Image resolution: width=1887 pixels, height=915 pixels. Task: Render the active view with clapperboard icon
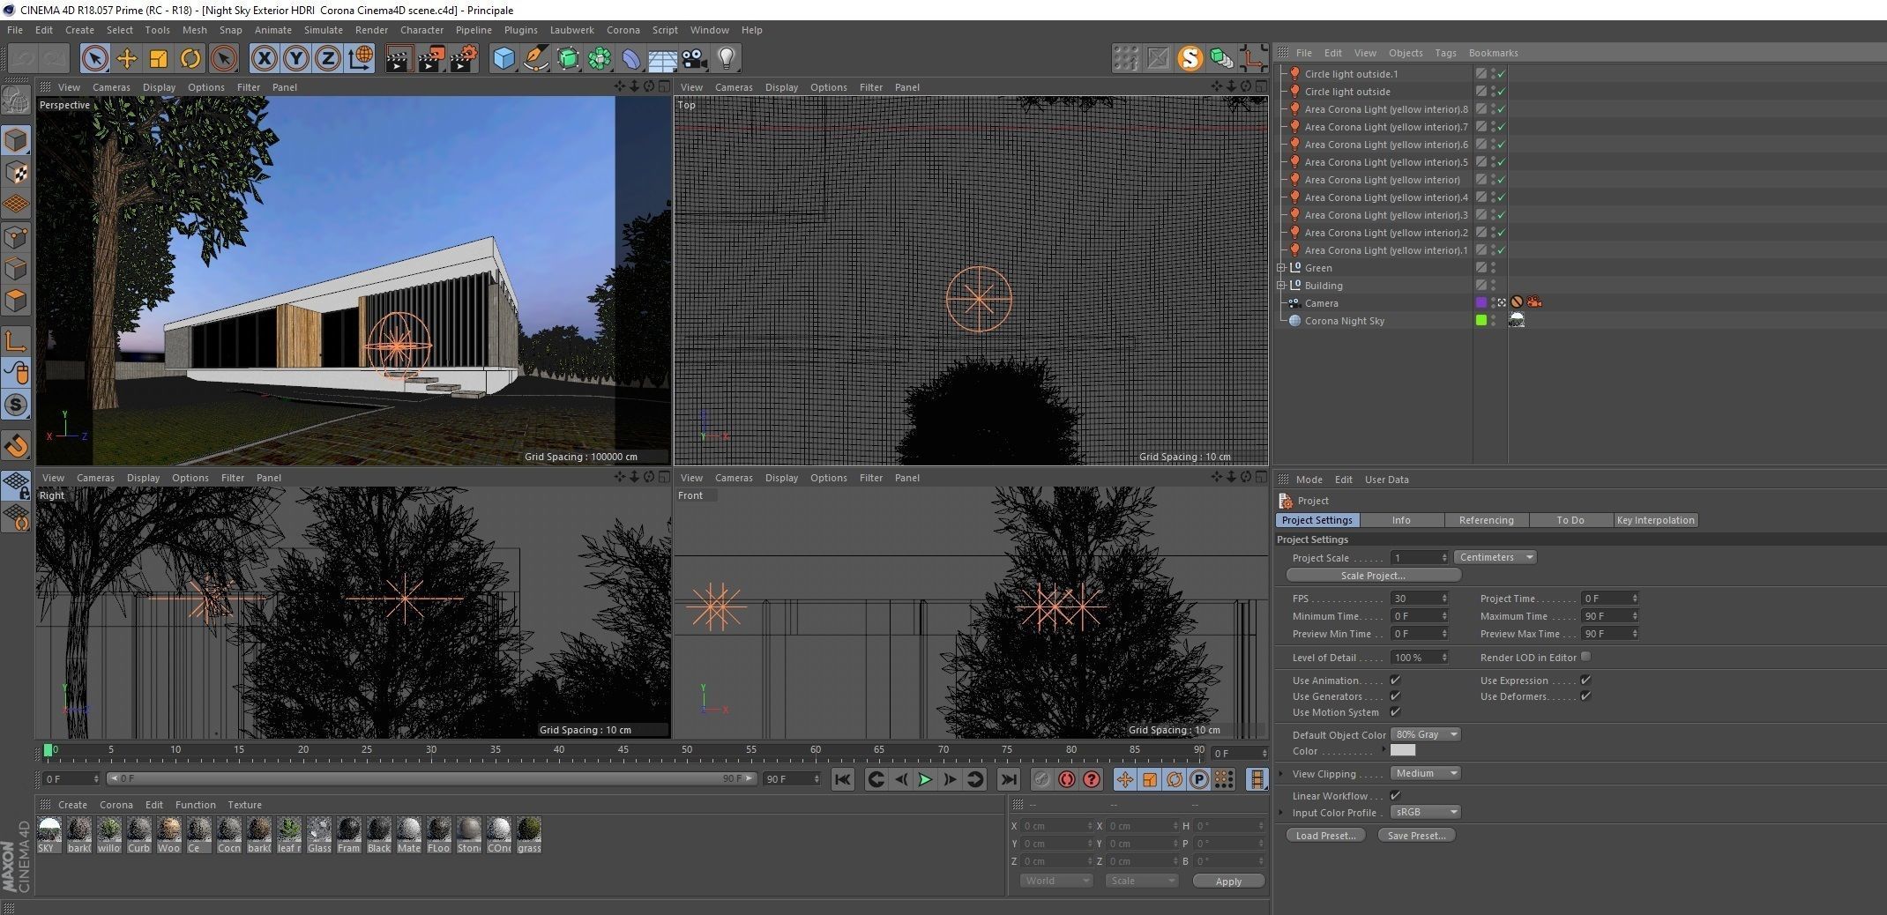click(x=399, y=59)
